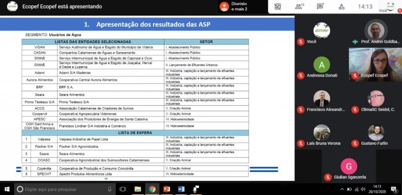402x195 pixels.
Task: Click muted mic icon of Gustavo Furlin
Action: click(x=355, y=143)
